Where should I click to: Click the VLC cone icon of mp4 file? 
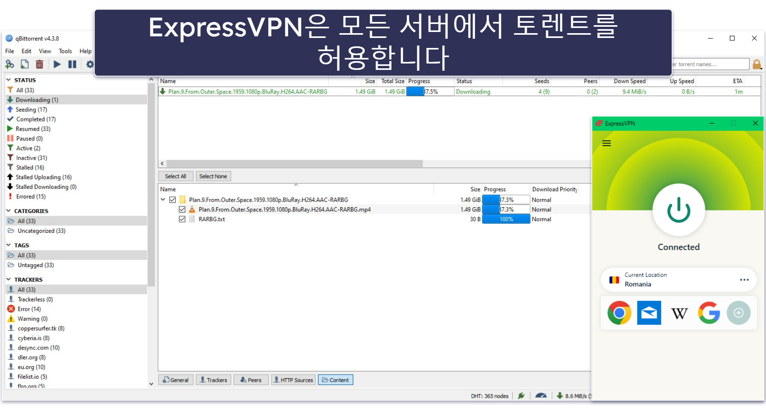pyautogui.click(x=192, y=209)
